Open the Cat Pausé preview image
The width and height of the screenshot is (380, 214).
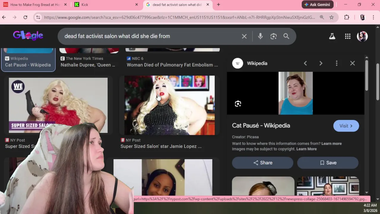coord(295,93)
